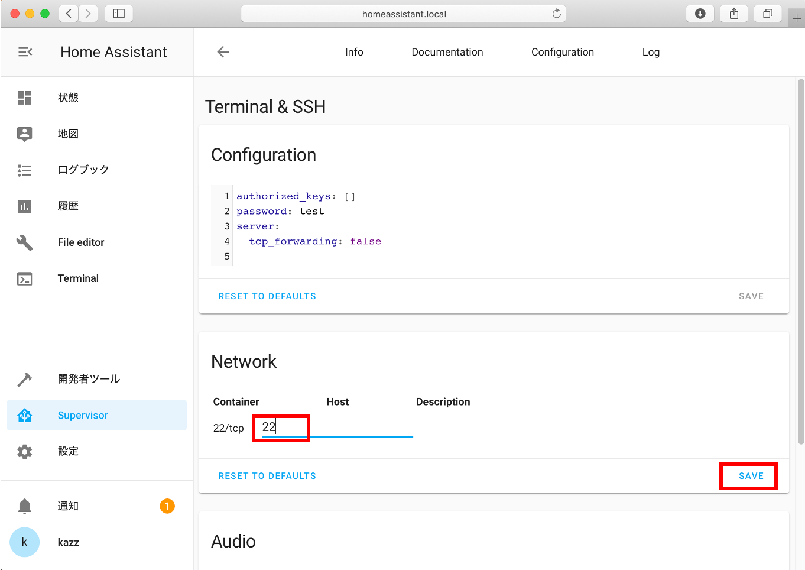
Task: Open the 通知 bell icon
Action: click(24, 506)
